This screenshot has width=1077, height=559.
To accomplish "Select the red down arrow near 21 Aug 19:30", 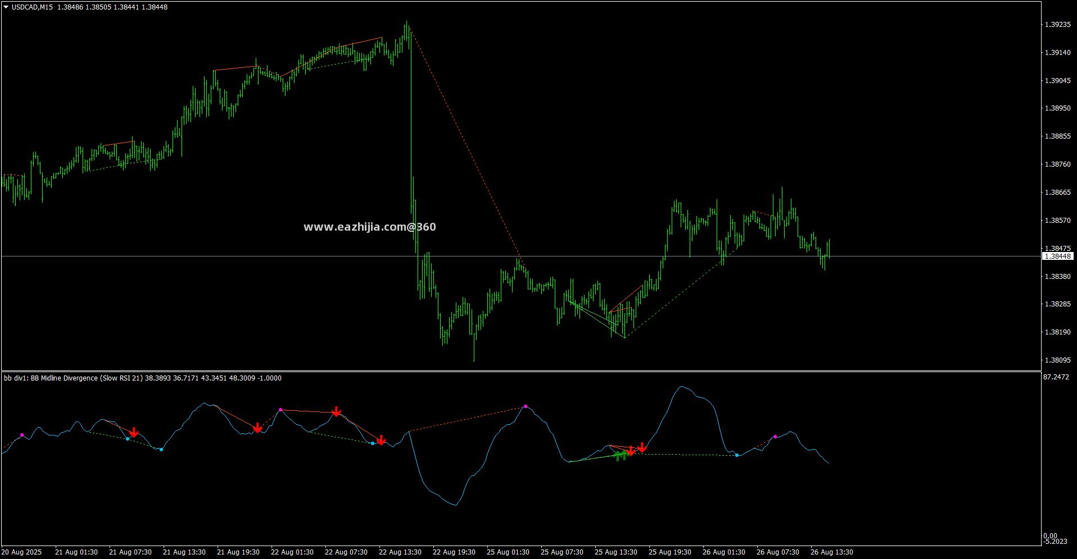I will 257,428.
